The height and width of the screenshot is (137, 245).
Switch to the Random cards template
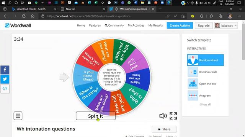click(x=205, y=72)
